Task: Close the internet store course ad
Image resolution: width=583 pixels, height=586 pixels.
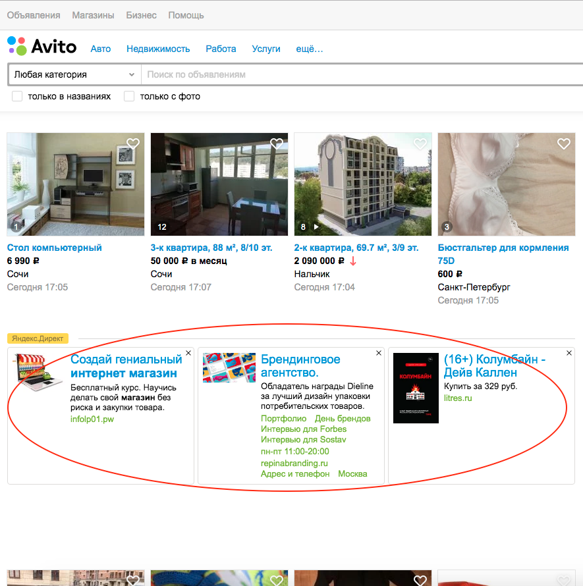Action: 188,354
